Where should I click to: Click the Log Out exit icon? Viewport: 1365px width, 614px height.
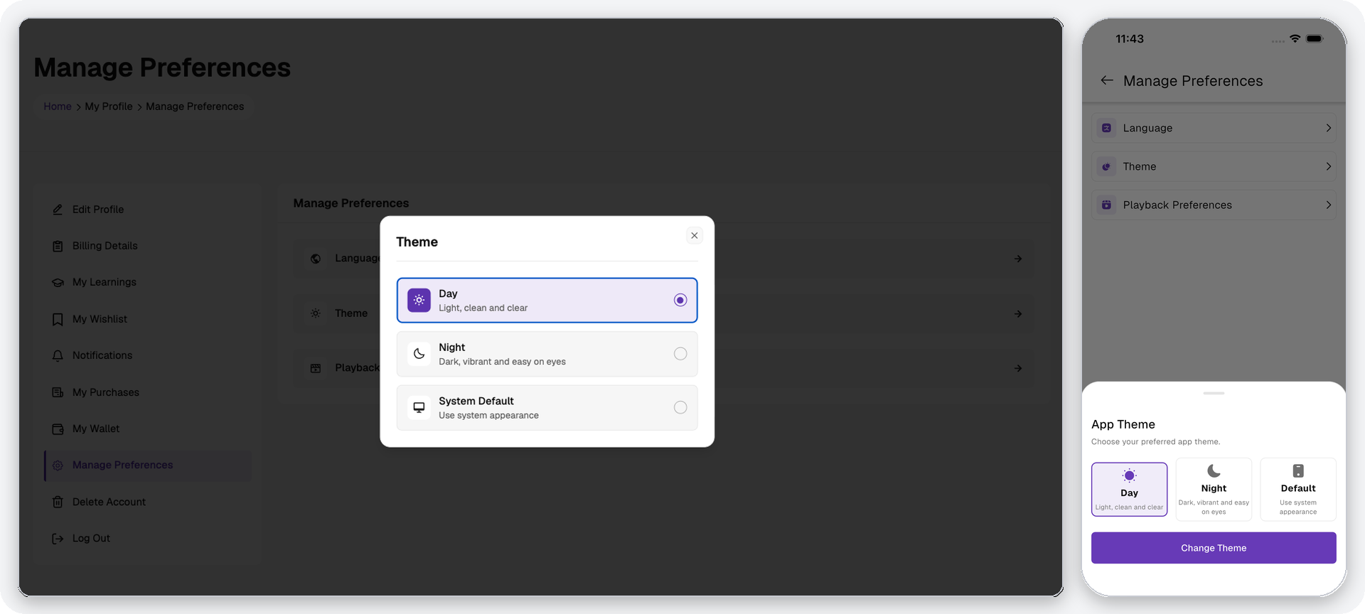pyautogui.click(x=58, y=539)
